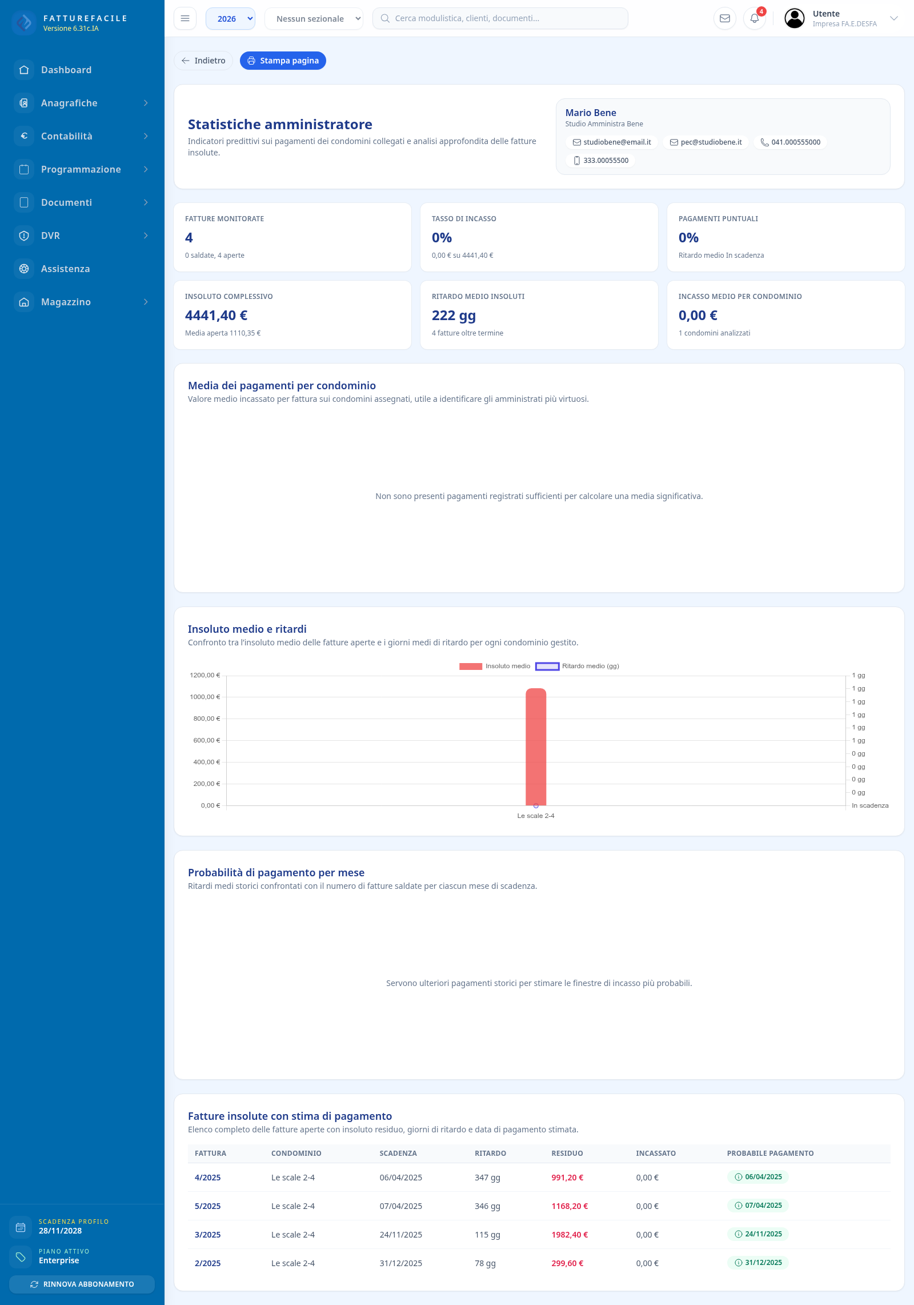This screenshot has width=914, height=1305.
Task: Open the Nessun sezionale dropdown
Action: click(x=314, y=18)
